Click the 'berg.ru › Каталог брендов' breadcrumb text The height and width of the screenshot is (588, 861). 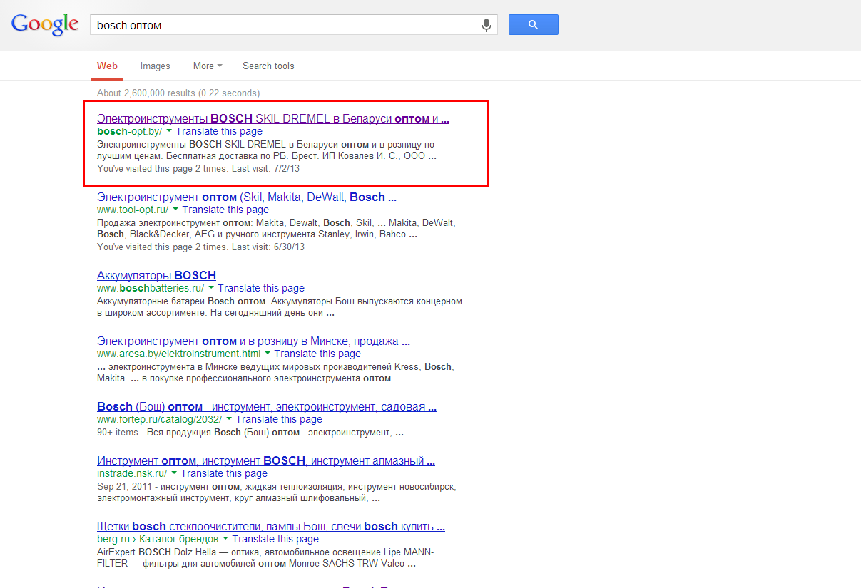[158, 539]
